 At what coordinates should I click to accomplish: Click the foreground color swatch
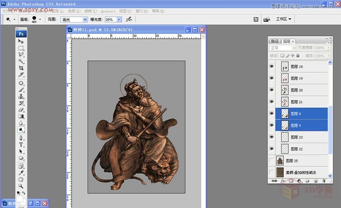coord(19,199)
